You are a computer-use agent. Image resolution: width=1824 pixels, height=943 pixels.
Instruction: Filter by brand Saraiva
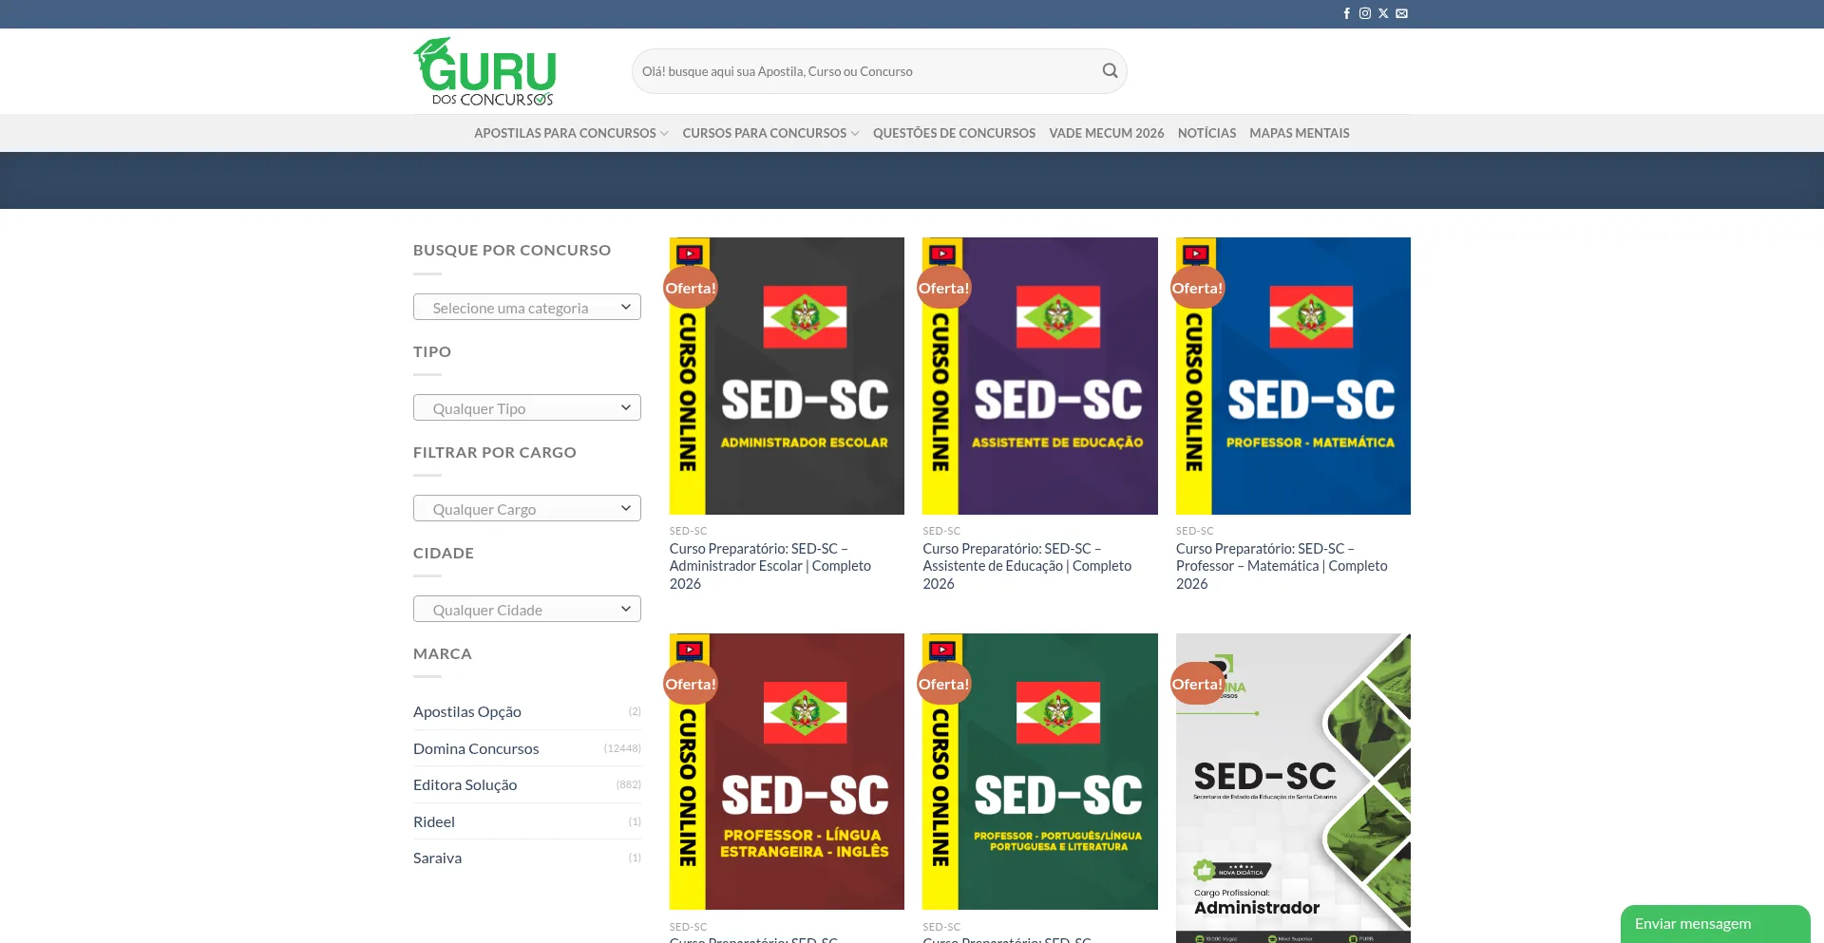[x=437, y=858]
